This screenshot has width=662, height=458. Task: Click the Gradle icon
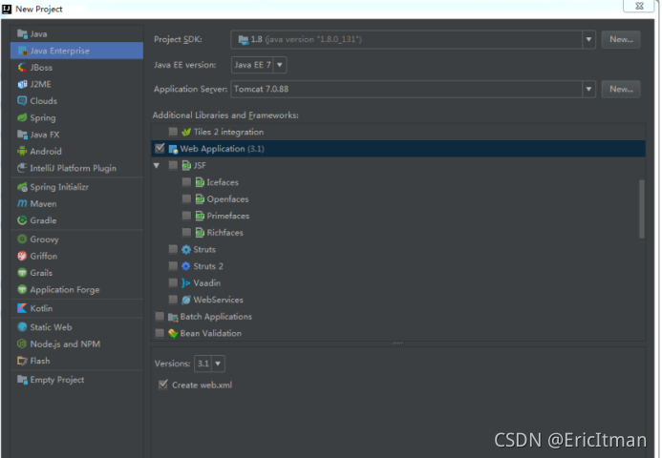[x=22, y=220]
